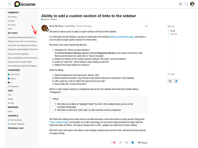The image size is (198, 148).
Task: Like the post with the heart icon
Action: 115,143
